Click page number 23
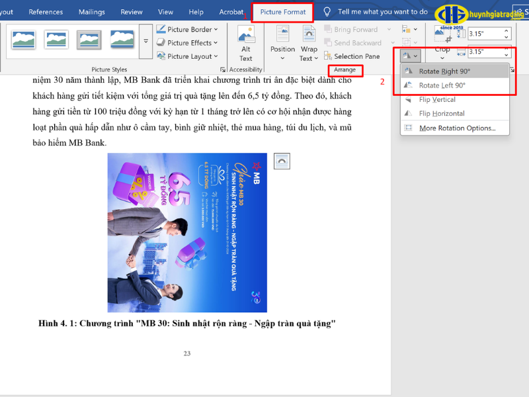This screenshot has height=397, width=529. tap(187, 353)
